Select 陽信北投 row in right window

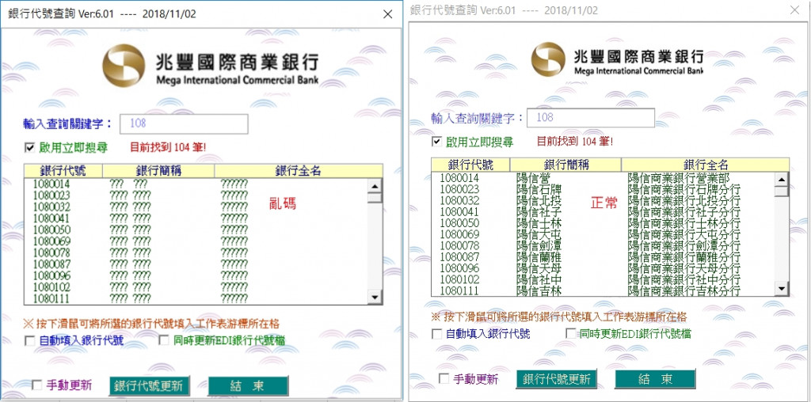pyautogui.click(x=603, y=200)
